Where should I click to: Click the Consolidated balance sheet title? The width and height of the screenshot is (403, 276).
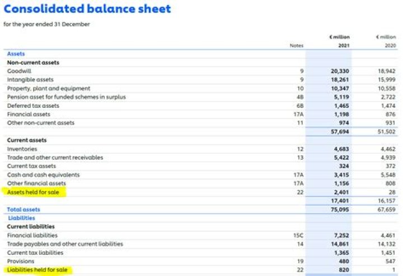point(88,9)
